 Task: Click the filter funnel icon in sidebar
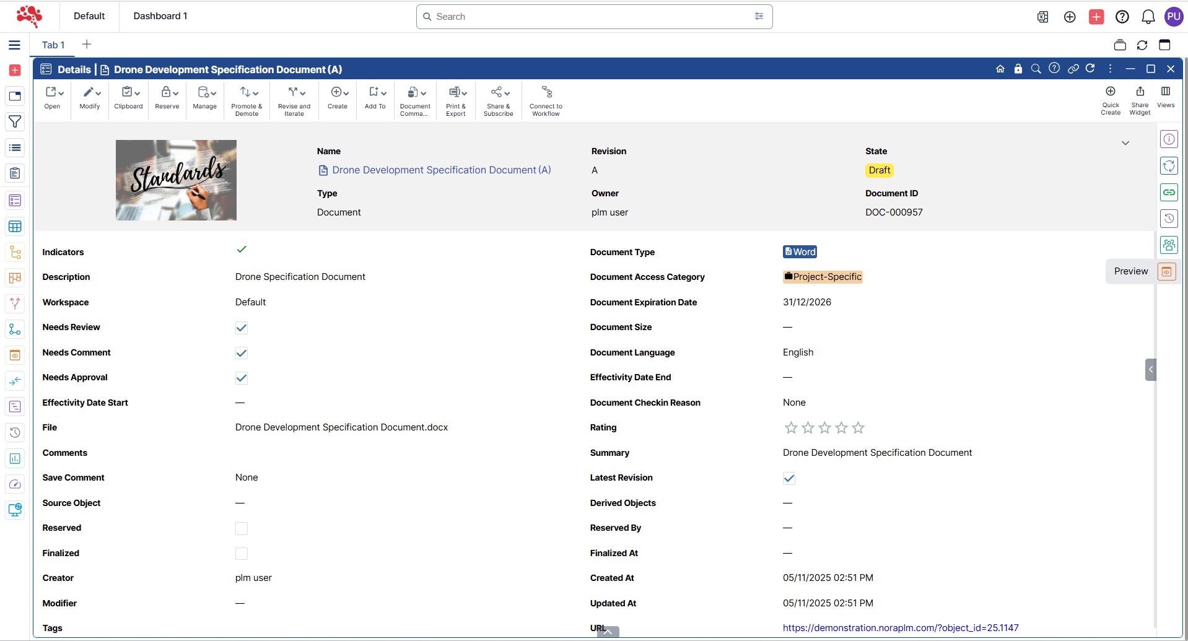coord(15,122)
